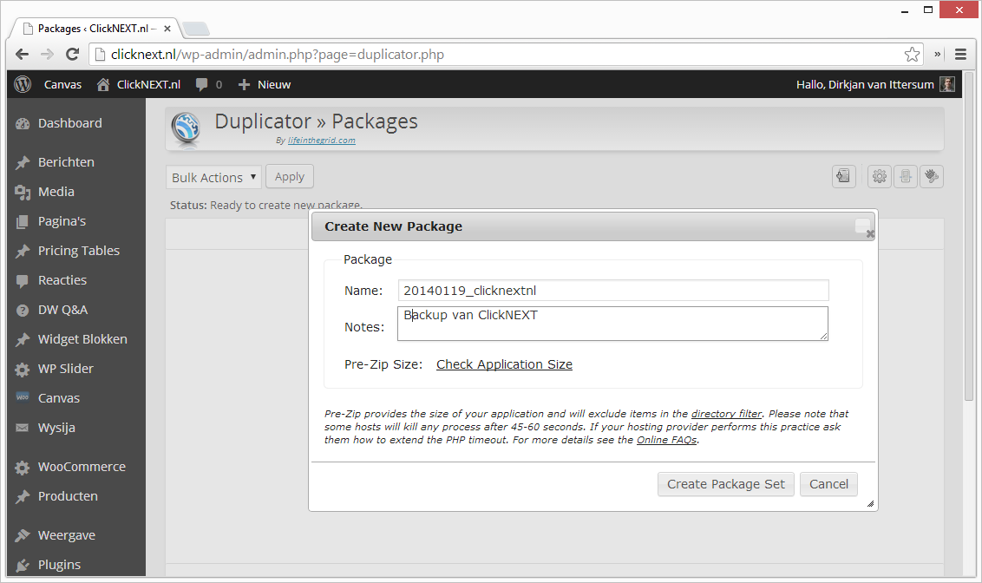Viewport: 982px width, 583px height.
Task: Click the DW Q&A question icon
Action: (23, 310)
